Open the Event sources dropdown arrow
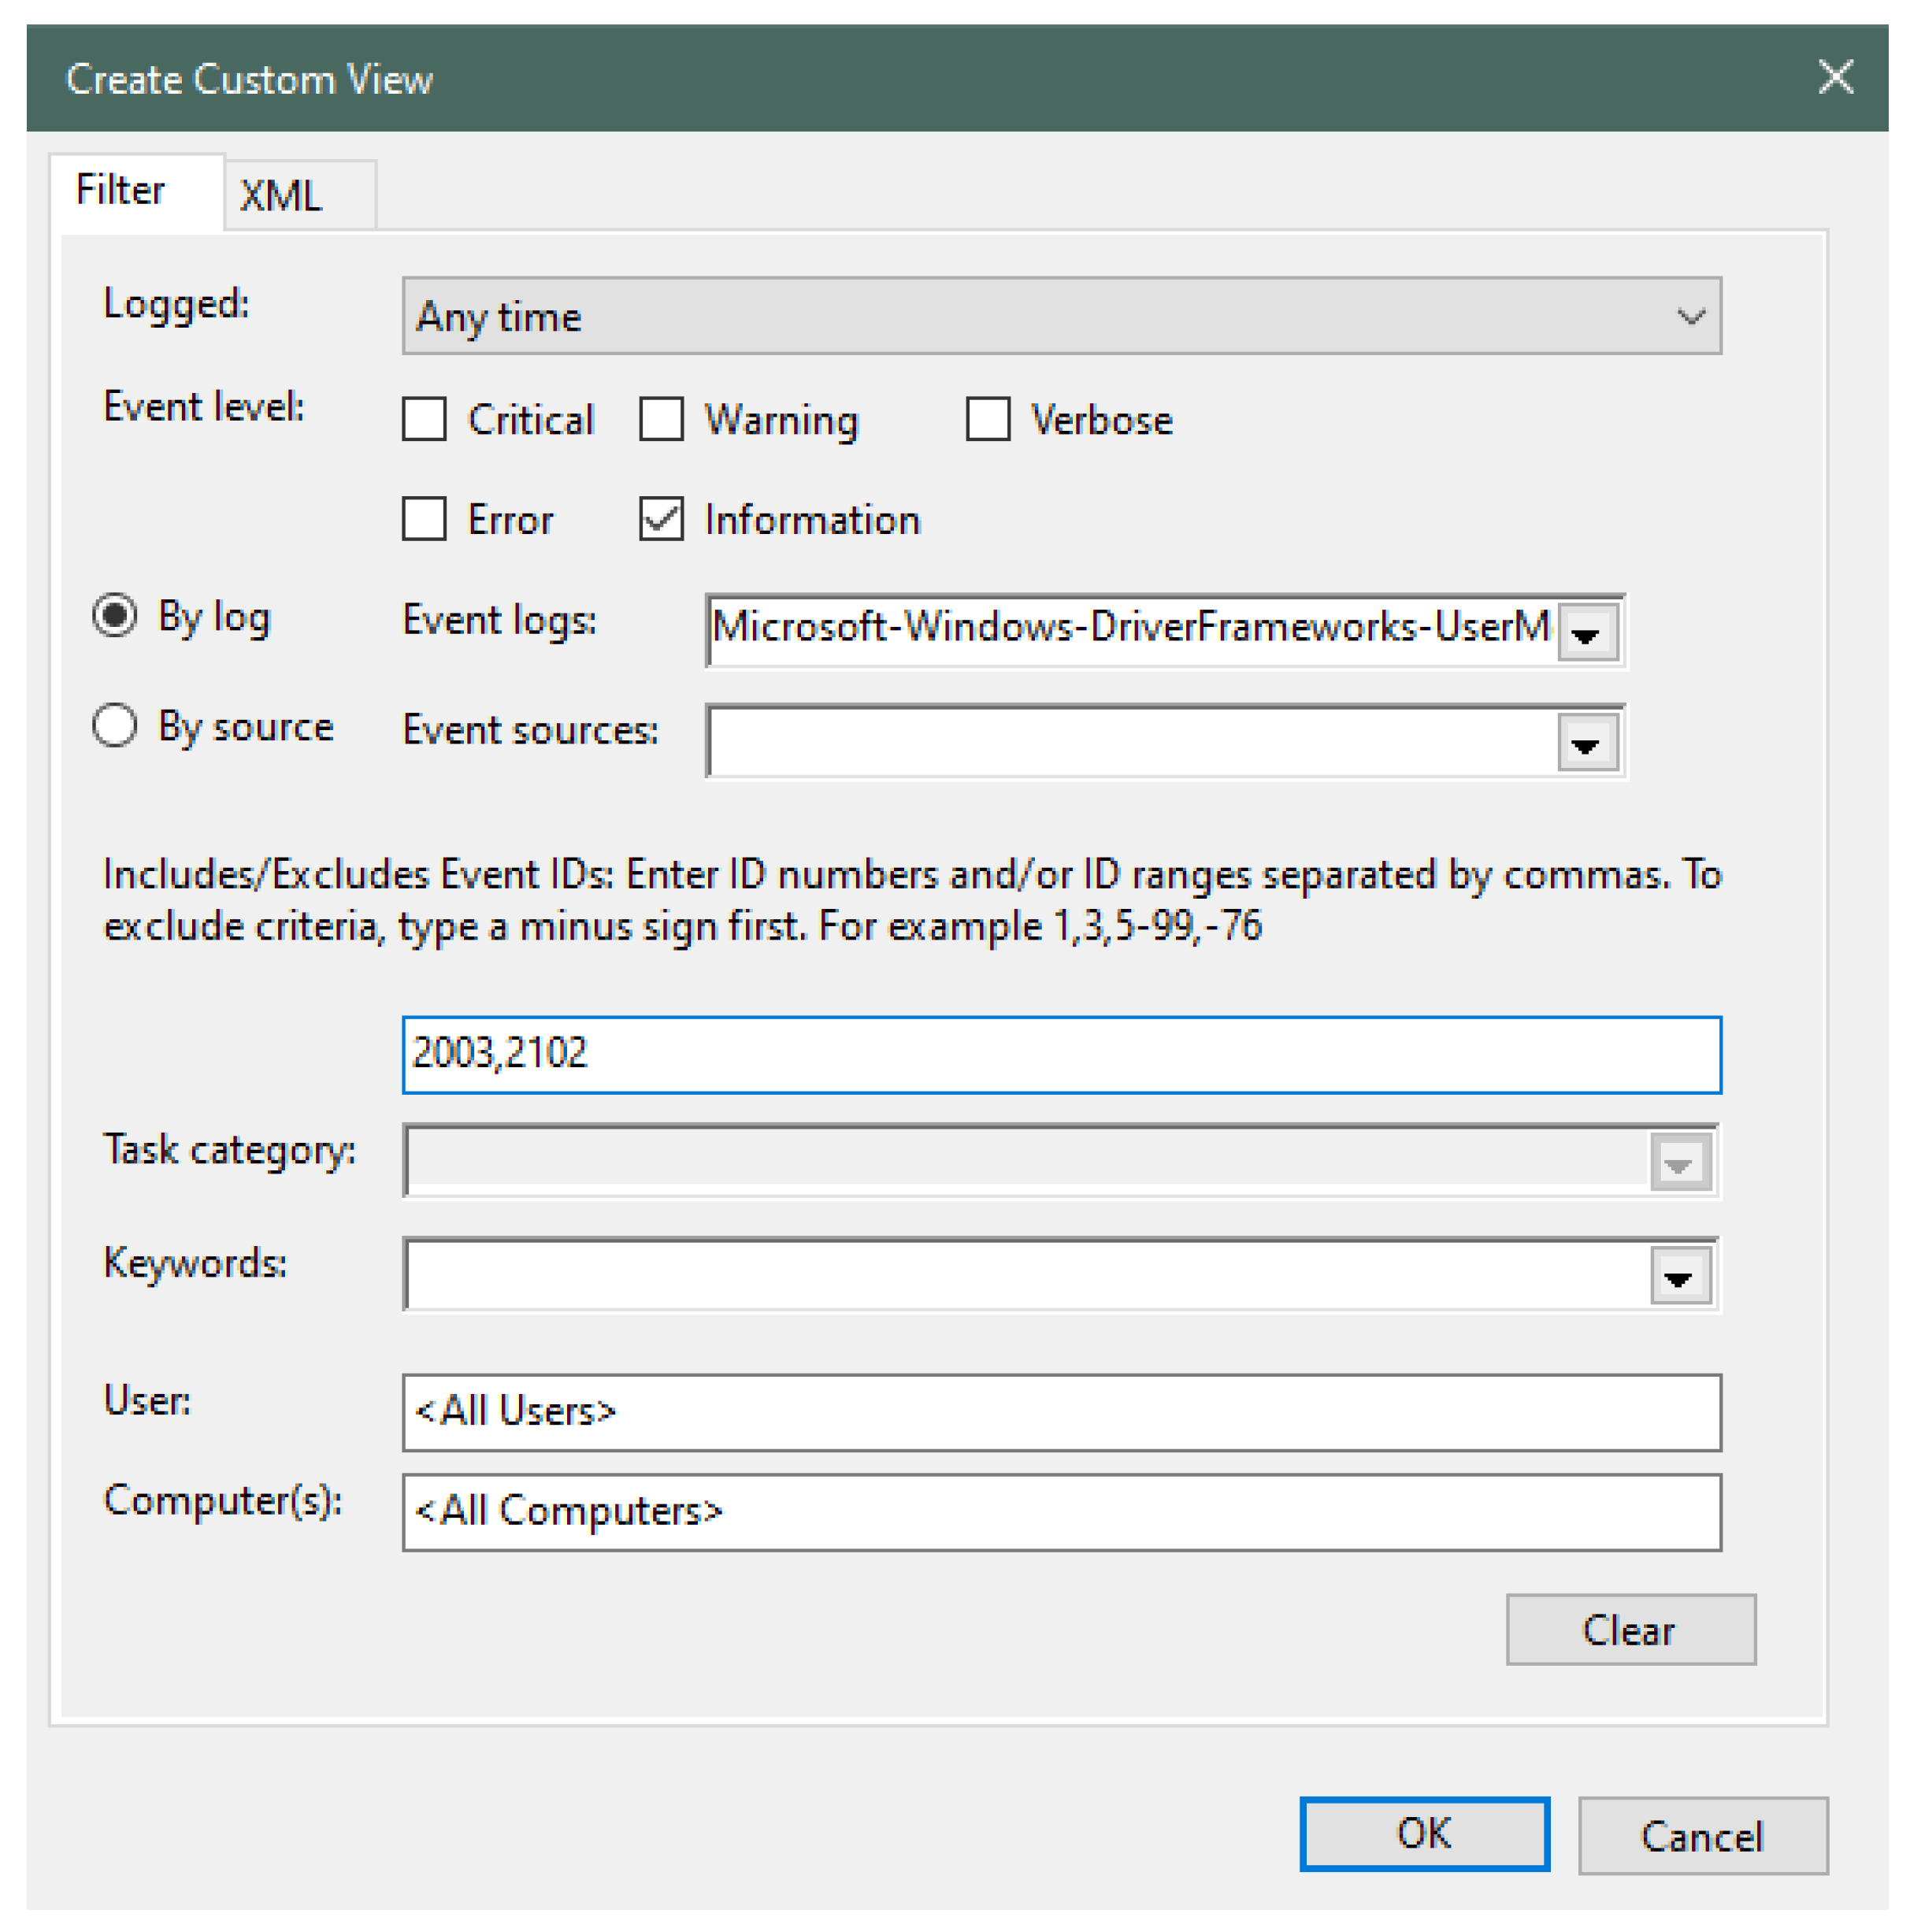The height and width of the screenshot is (1932, 1910). click(x=1586, y=743)
